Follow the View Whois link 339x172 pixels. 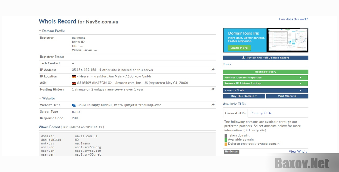pos(298,151)
